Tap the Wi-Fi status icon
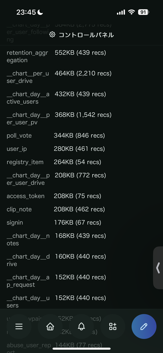The width and height of the screenshot is (163, 353). click(131, 12)
